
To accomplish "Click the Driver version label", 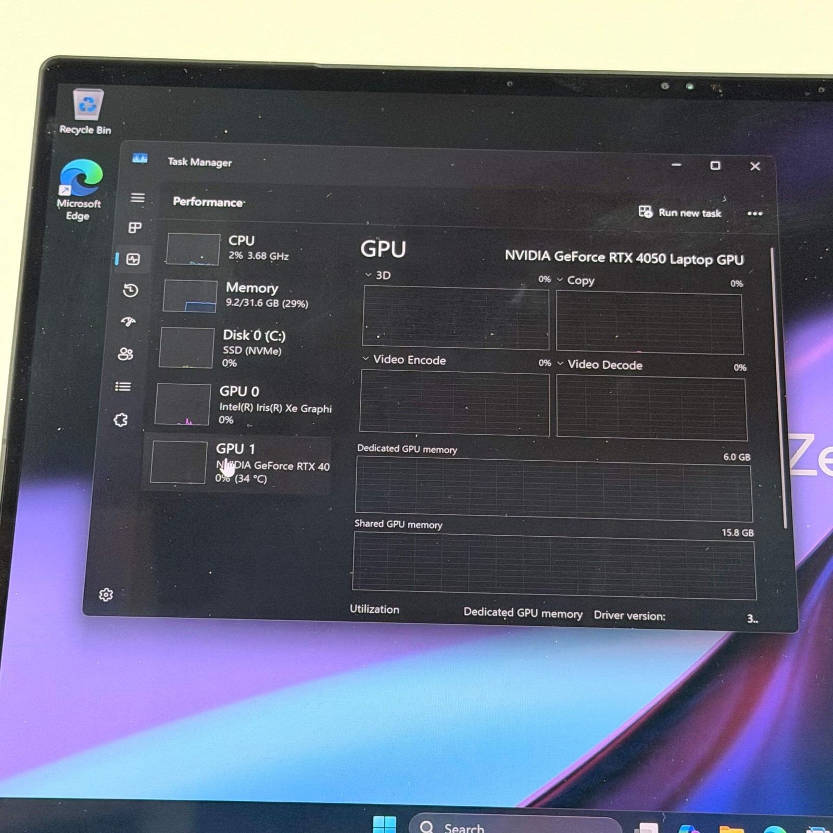I will tap(629, 615).
